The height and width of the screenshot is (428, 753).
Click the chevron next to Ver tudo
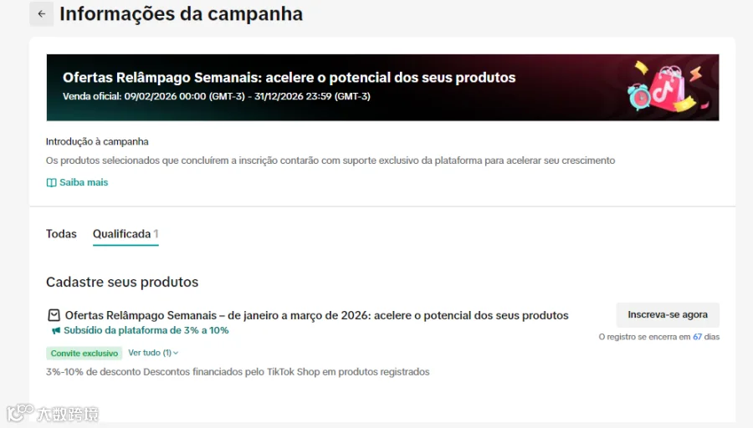point(176,353)
